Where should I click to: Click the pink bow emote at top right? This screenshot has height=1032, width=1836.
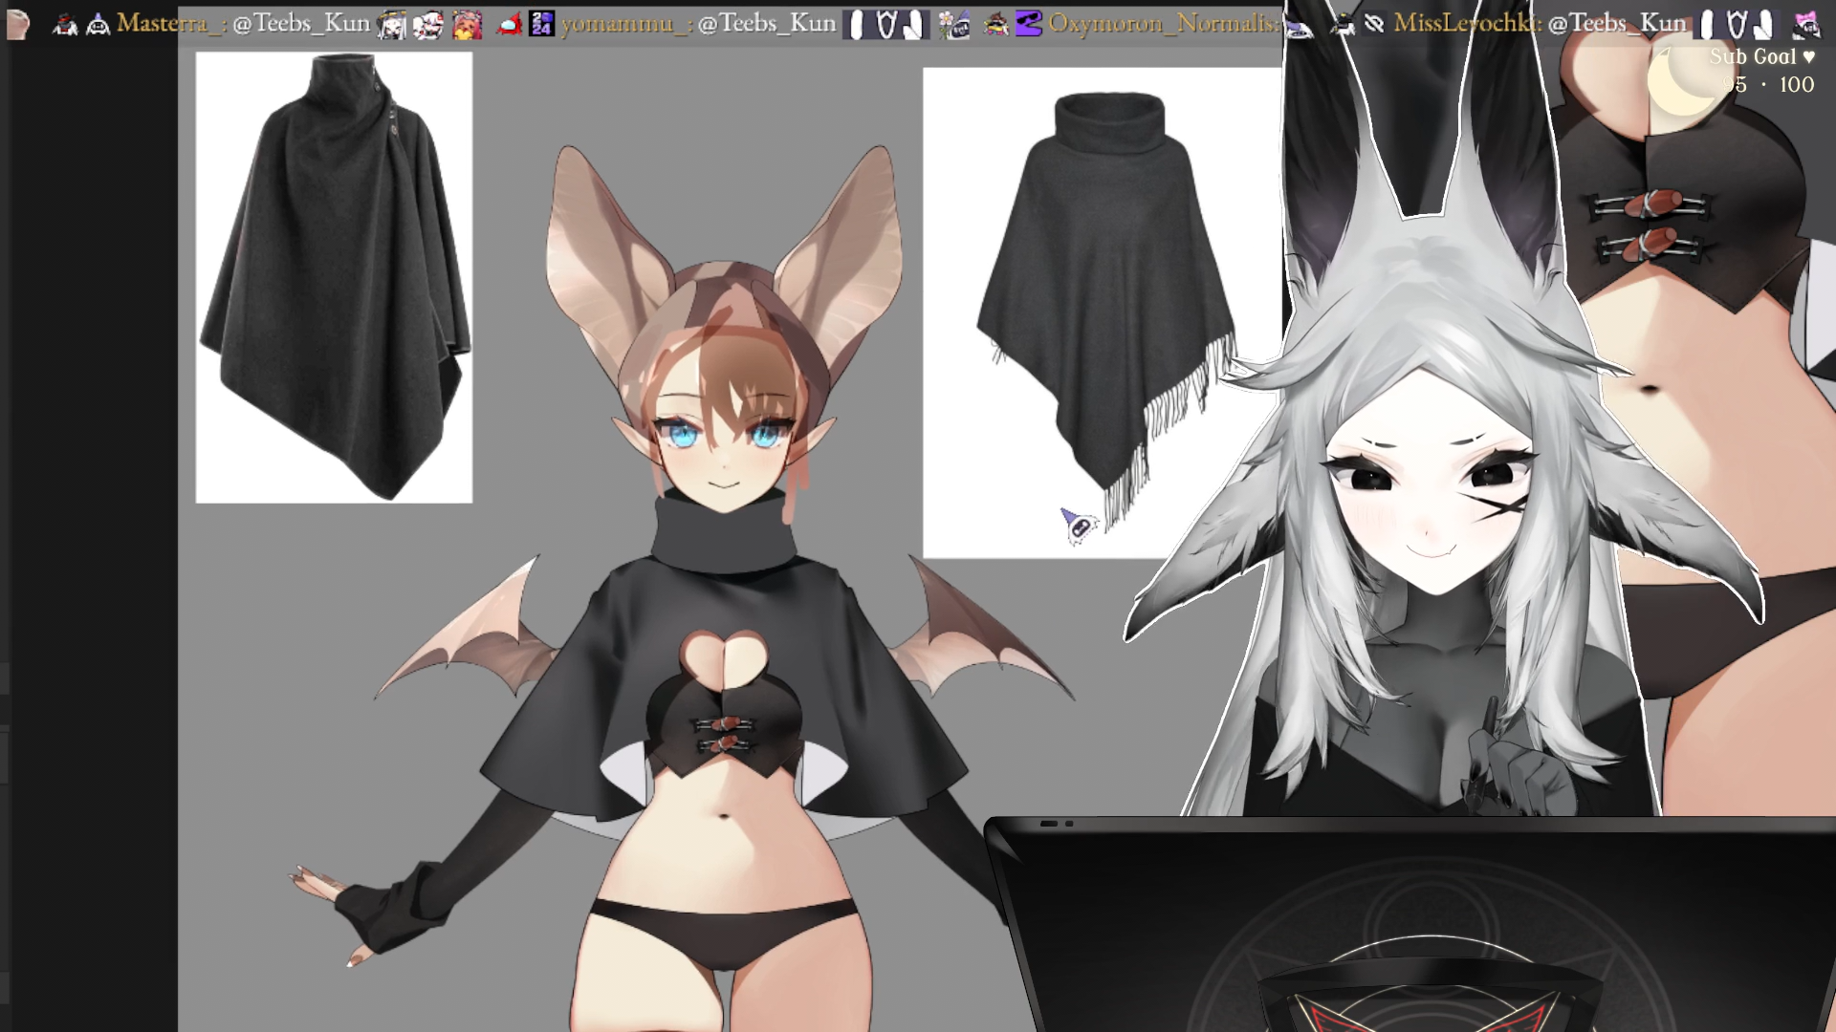click(1806, 24)
